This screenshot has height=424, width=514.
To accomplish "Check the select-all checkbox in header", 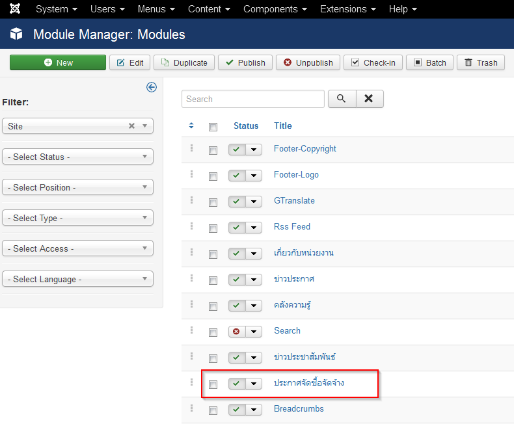I will coord(213,127).
